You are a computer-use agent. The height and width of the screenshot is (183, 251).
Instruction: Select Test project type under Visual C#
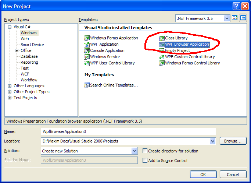[25, 68]
